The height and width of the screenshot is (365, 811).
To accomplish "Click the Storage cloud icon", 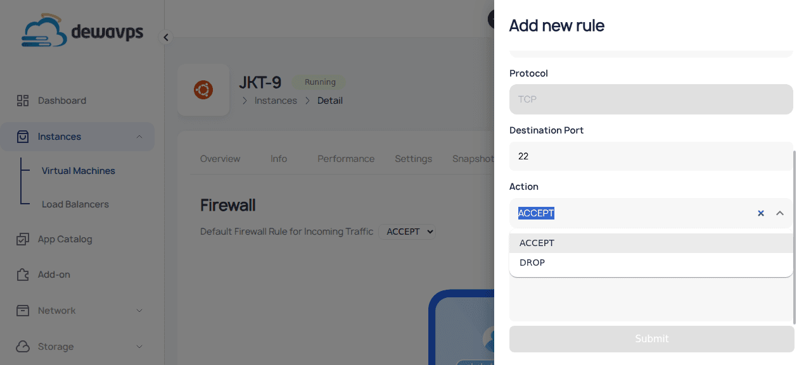I will [23, 347].
